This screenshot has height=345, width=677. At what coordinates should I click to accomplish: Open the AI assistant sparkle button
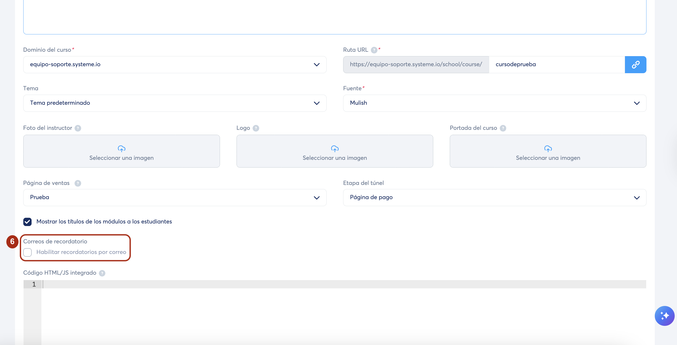[664, 316]
